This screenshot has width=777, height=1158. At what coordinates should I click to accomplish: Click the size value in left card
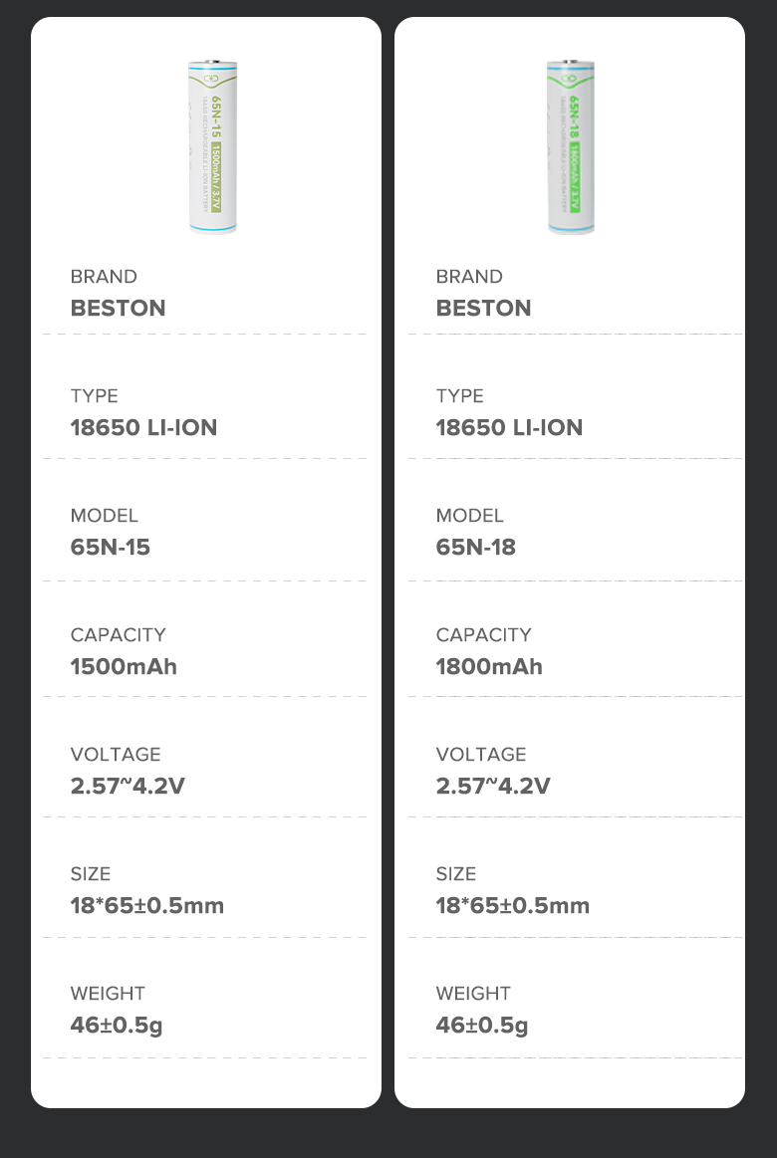[x=147, y=905]
